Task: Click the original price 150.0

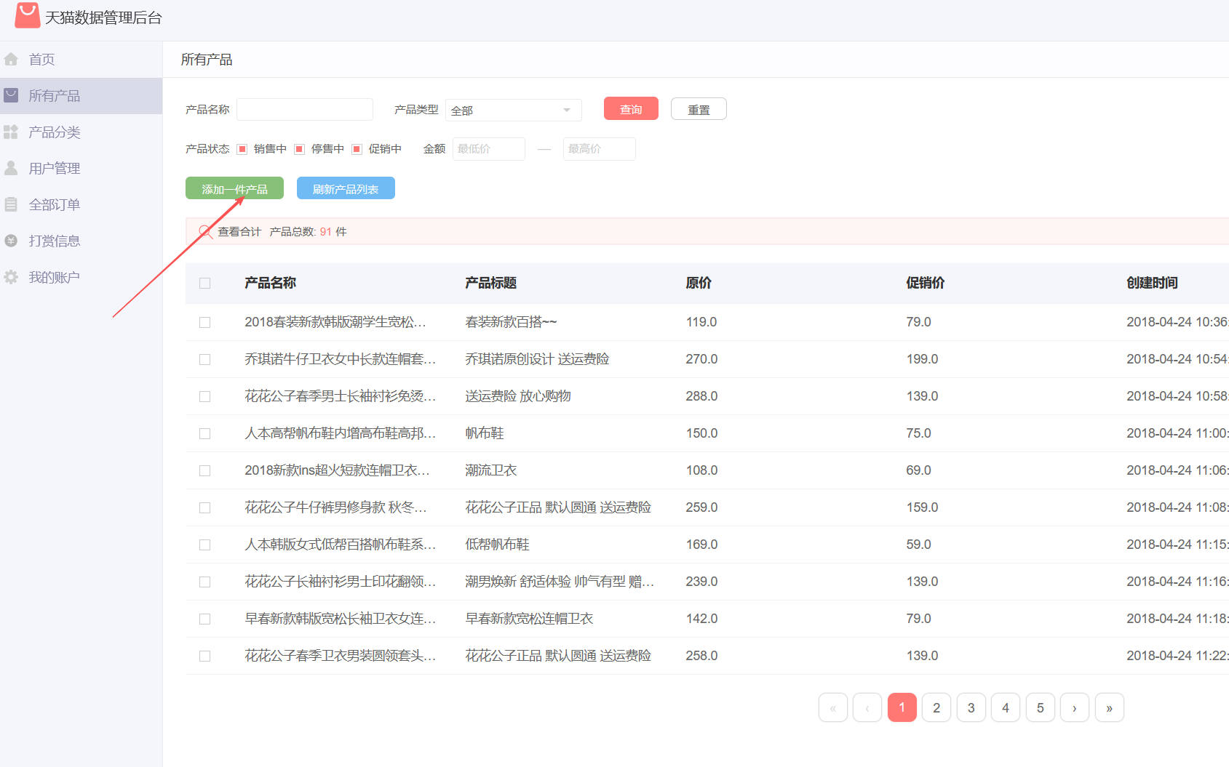Action: (701, 433)
